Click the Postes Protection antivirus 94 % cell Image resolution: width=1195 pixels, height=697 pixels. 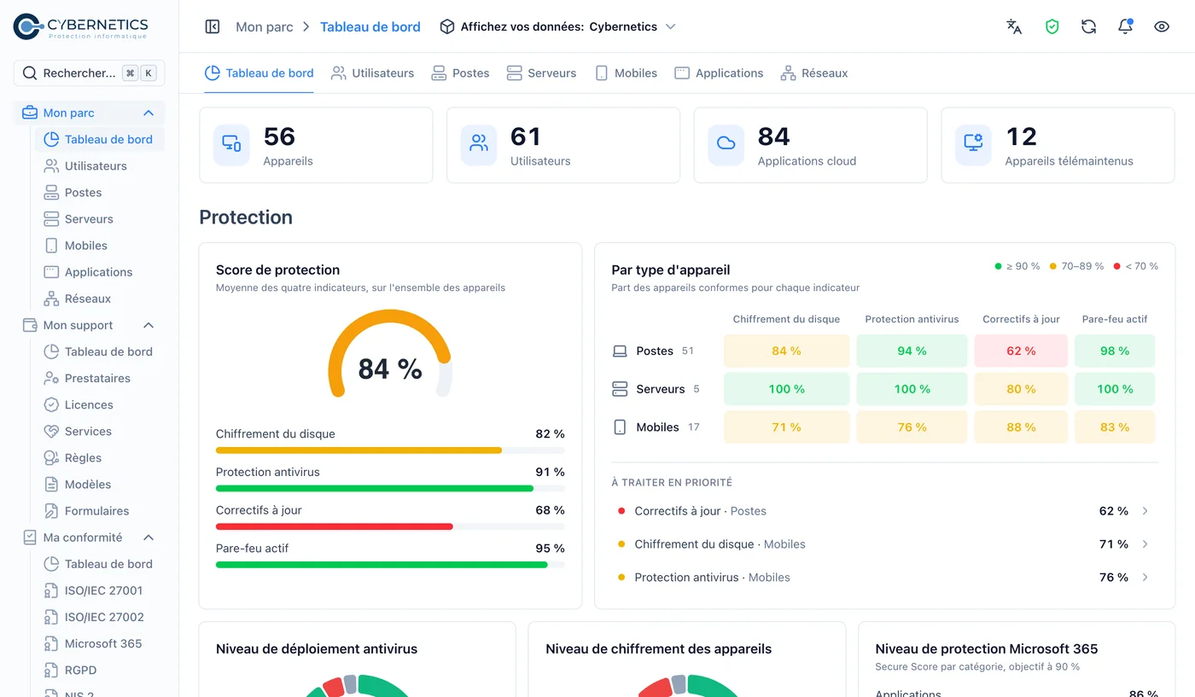coord(912,351)
